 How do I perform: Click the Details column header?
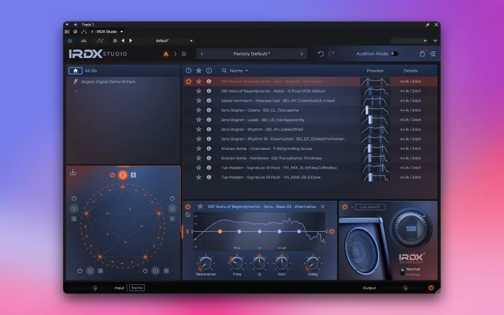pyautogui.click(x=411, y=71)
